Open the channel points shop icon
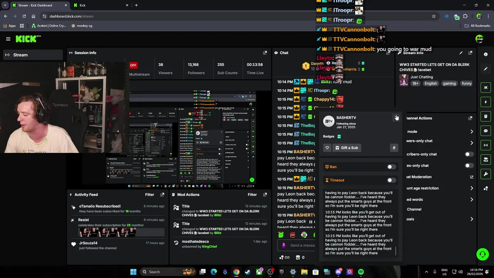 [298, 258]
